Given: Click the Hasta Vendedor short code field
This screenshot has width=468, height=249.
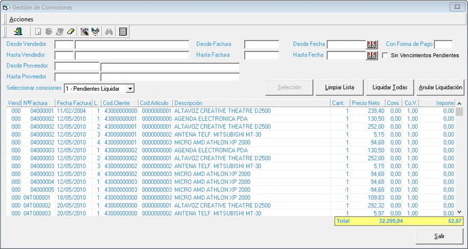Looking at the screenshot, I should (x=64, y=55).
